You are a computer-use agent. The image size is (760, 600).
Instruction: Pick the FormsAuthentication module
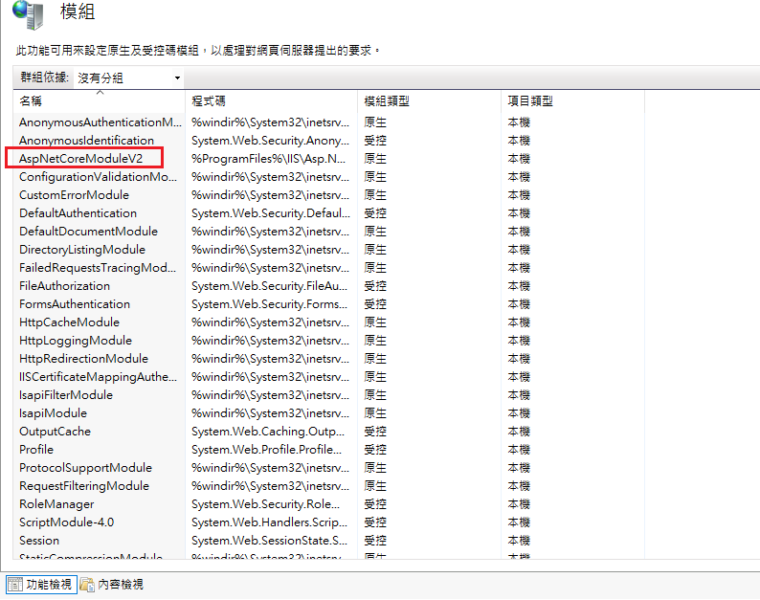[75, 304]
